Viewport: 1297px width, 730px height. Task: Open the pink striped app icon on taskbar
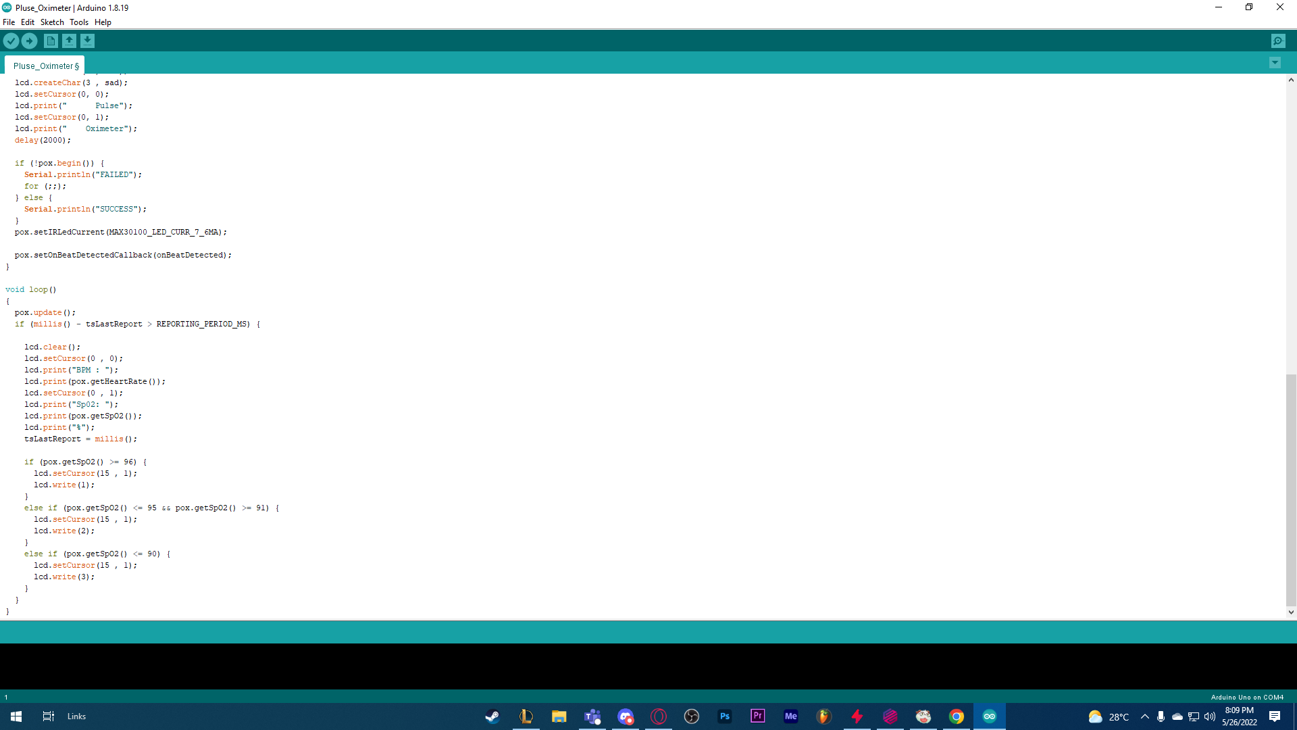click(890, 716)
